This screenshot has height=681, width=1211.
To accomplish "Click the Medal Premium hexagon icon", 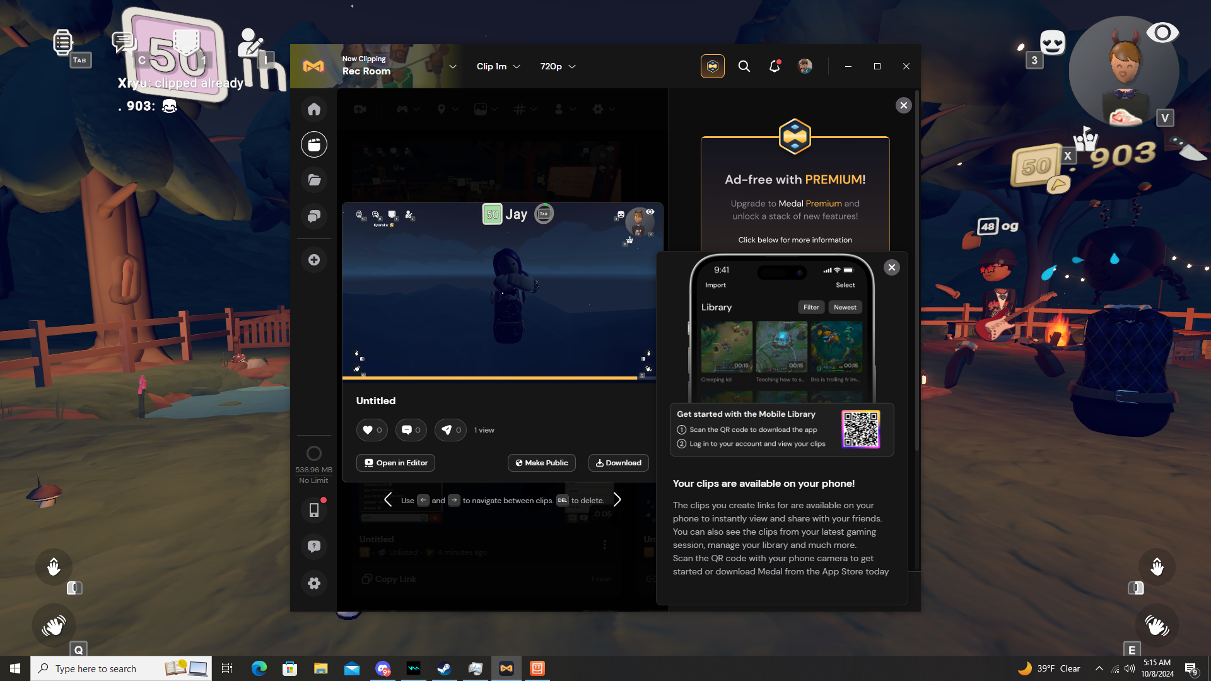I will [x=713, y=66].
